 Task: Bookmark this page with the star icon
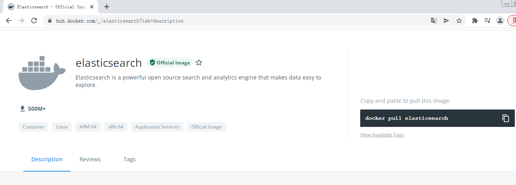459,21
